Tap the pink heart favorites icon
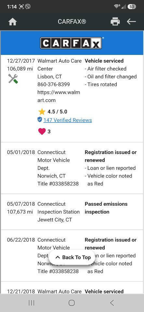Screen dimensions: 144x312 coord(42,131)
